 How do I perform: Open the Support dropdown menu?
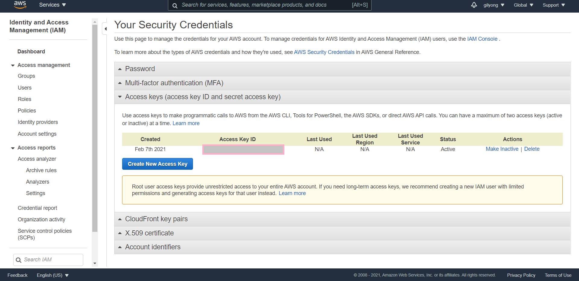[554, 5]
